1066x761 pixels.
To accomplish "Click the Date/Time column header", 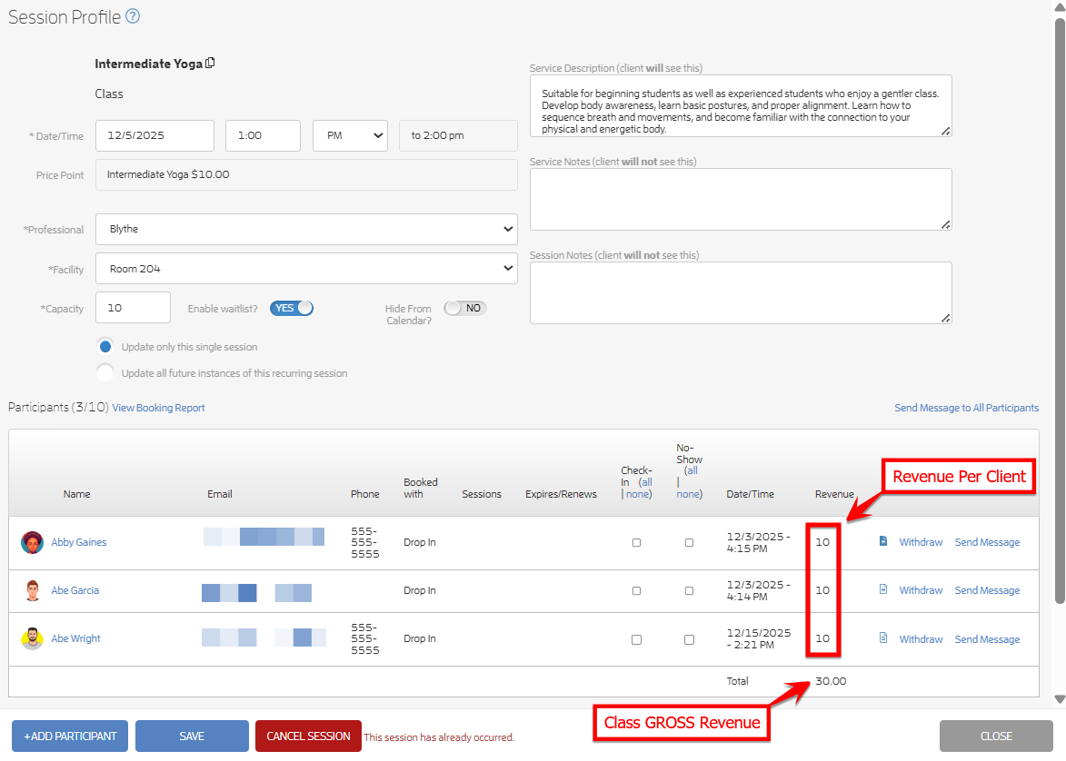I will click(x=750, y=494).
